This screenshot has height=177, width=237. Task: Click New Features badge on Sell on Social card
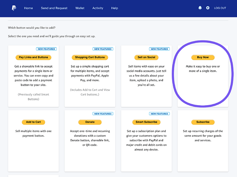pyautogui.click(x=159, y=49)
